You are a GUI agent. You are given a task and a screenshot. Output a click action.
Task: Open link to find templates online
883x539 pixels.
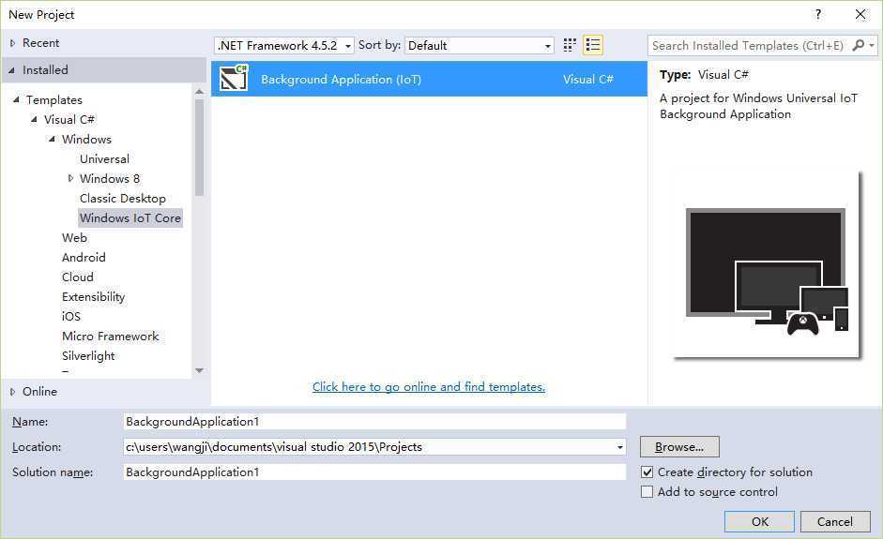pyautogui.click(x=429, y=386)
